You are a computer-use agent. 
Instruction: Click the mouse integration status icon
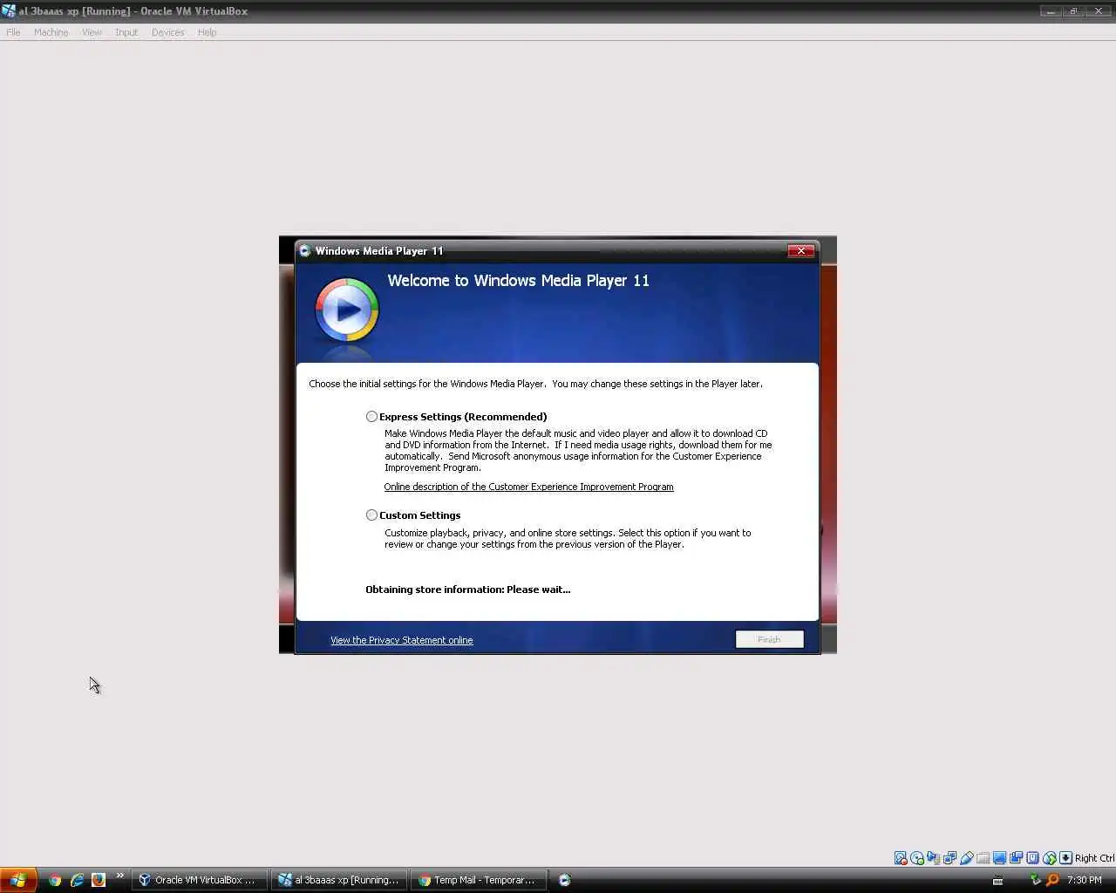coord(1050,858)
